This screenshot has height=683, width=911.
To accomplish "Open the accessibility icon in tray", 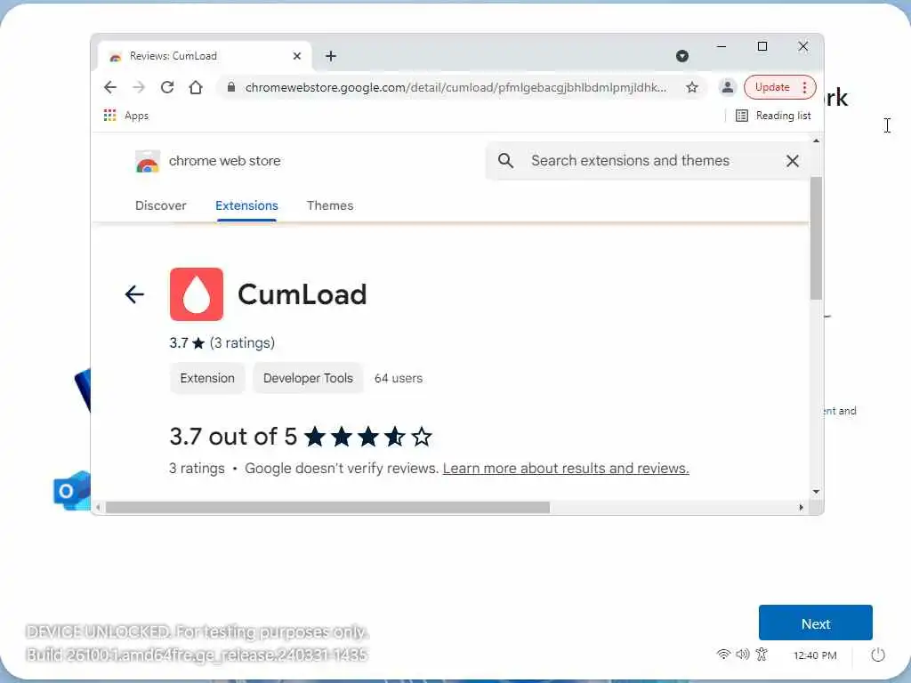I will point(762,655).
